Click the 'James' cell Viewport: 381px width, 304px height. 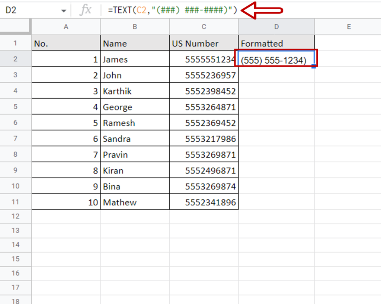pyautogui.click(x=135, y=59)
